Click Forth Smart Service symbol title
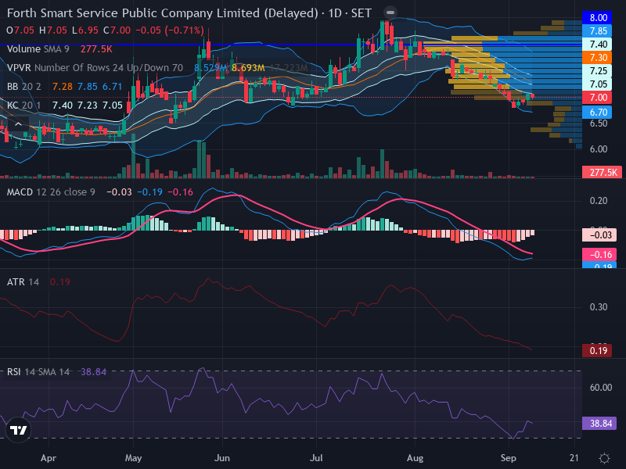Image resolution: width=626 pixels, height=469 pixels. tap(163, 13)
